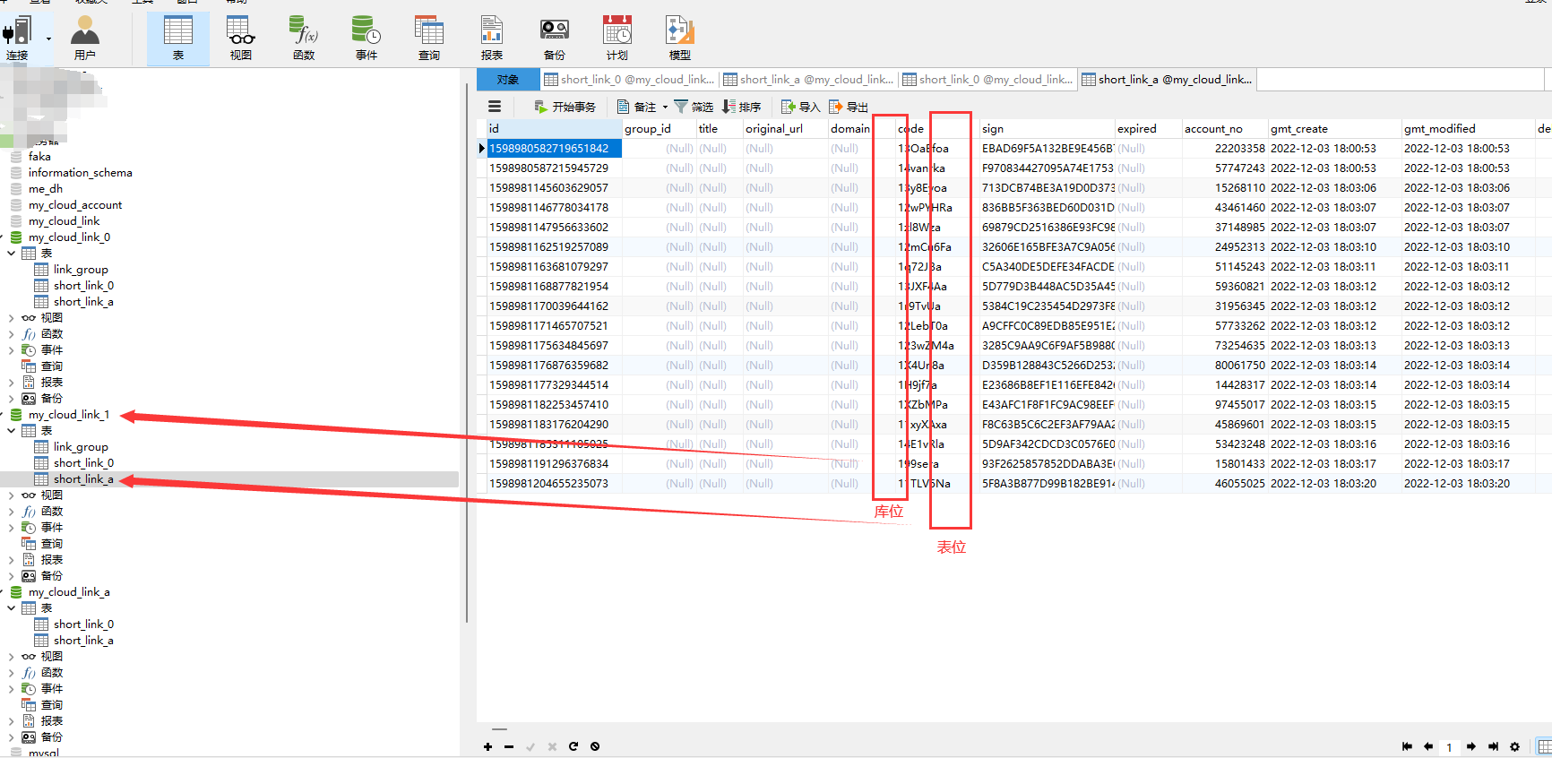Click the 开始事务 button
The height and width of the screenshot is (758, 1552).
[565, 108]
